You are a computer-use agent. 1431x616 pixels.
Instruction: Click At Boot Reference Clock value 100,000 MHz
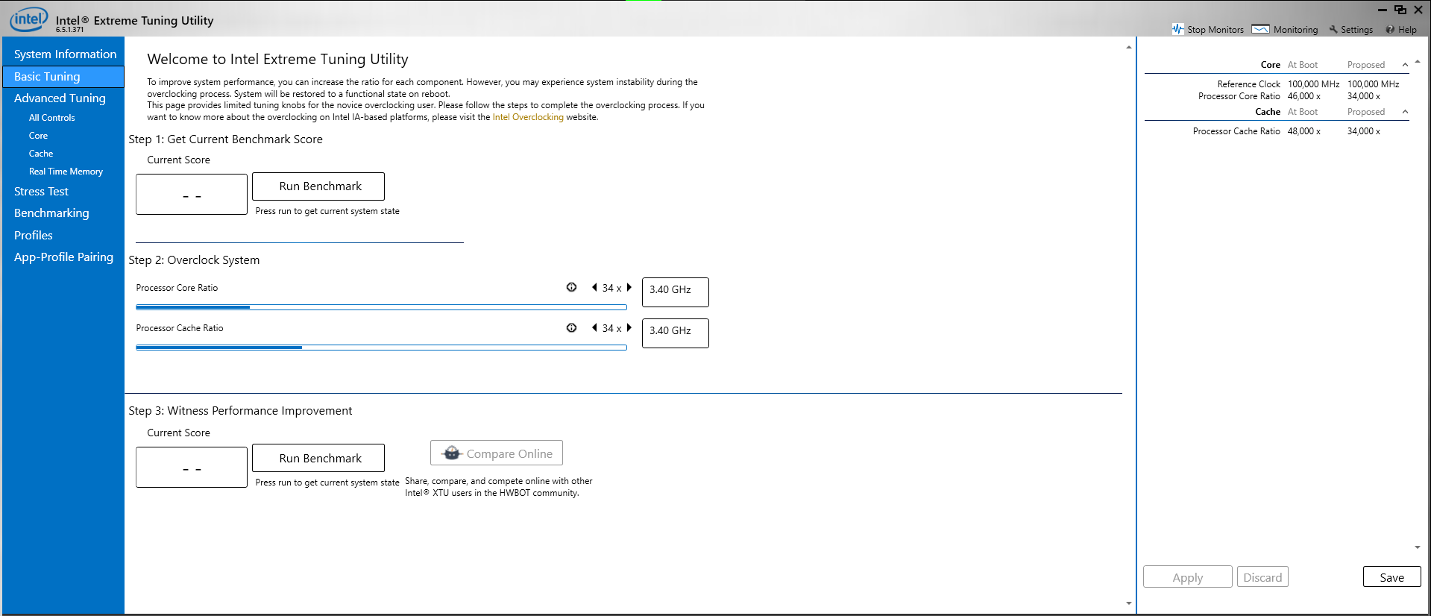tap(1313, 84)
